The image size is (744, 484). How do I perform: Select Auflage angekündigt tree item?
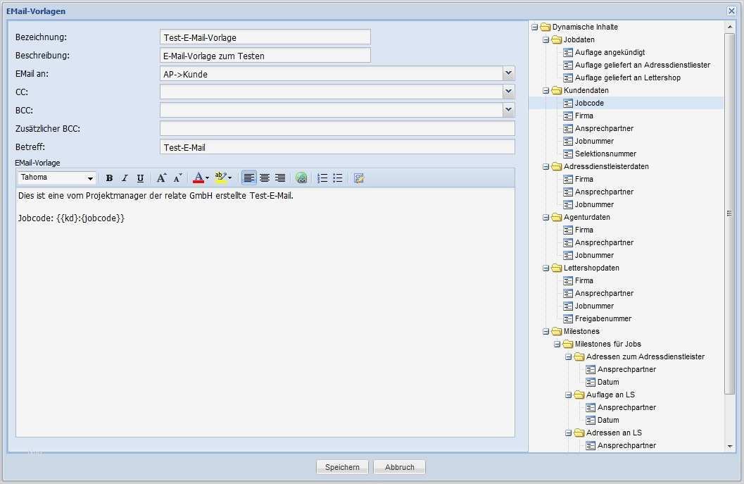click(x=610, y=52)
